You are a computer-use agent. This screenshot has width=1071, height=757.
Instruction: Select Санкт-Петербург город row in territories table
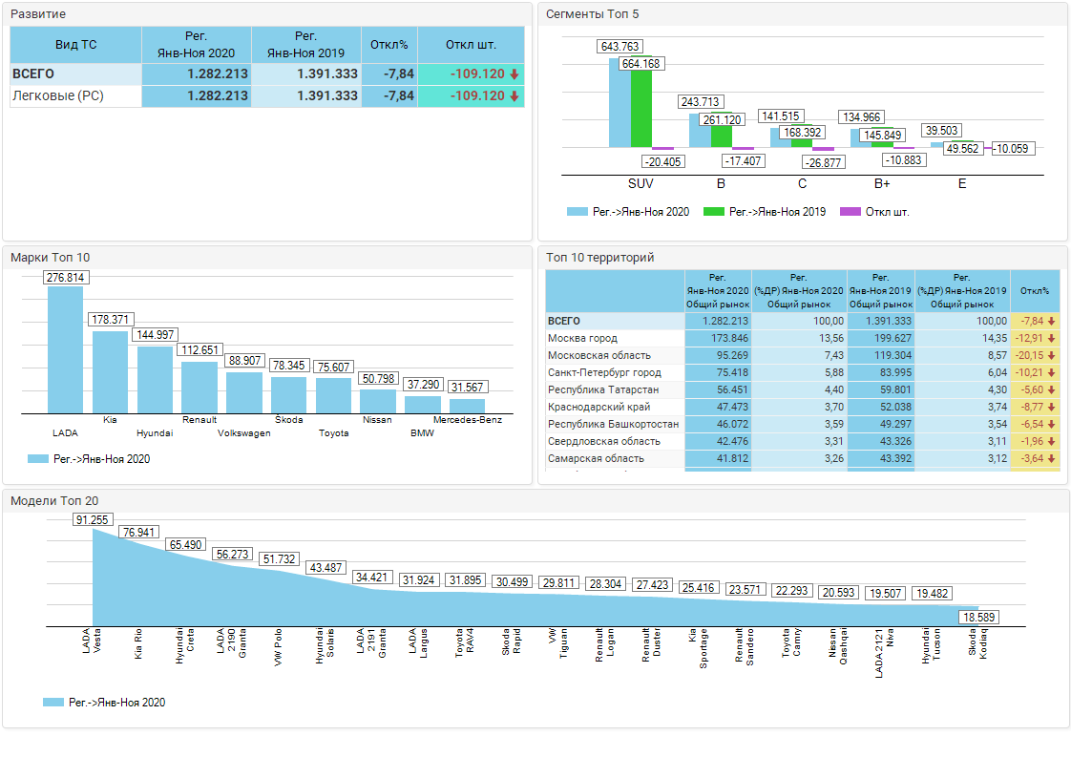tap(604, 373)
